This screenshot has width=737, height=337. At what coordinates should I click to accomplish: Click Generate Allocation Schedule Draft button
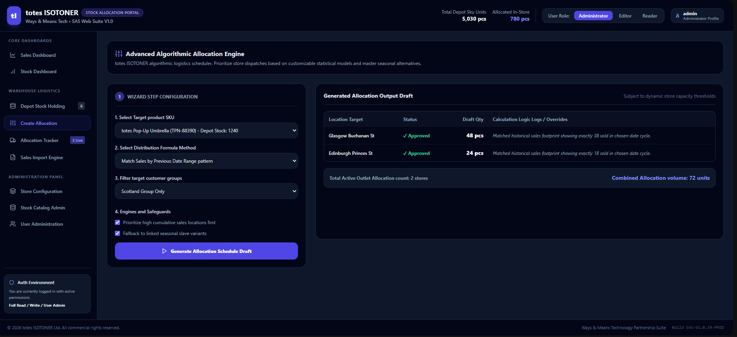206,251
